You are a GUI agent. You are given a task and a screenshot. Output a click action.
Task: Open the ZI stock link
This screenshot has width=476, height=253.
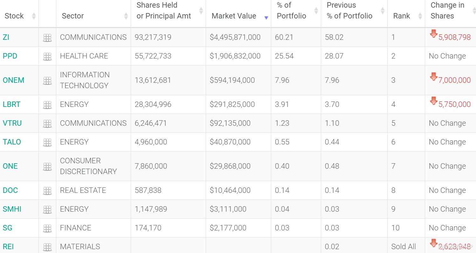[x=6, y=37]
